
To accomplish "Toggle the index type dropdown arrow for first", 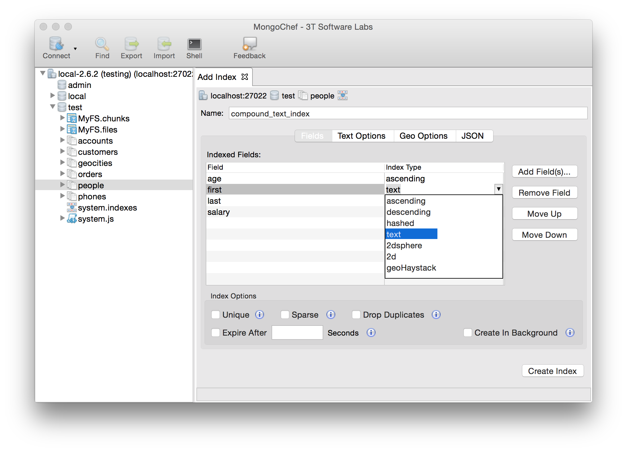I will coord(498,189).
